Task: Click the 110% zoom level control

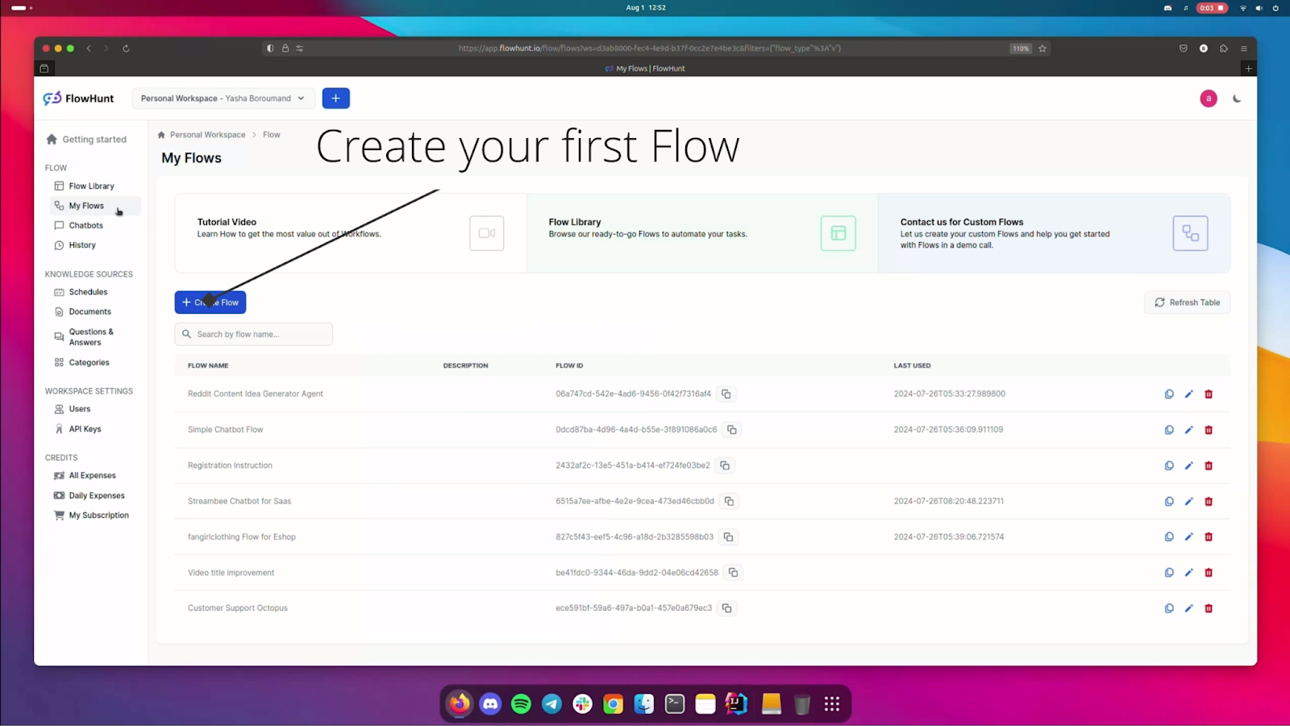Action: coord(1019,48)
